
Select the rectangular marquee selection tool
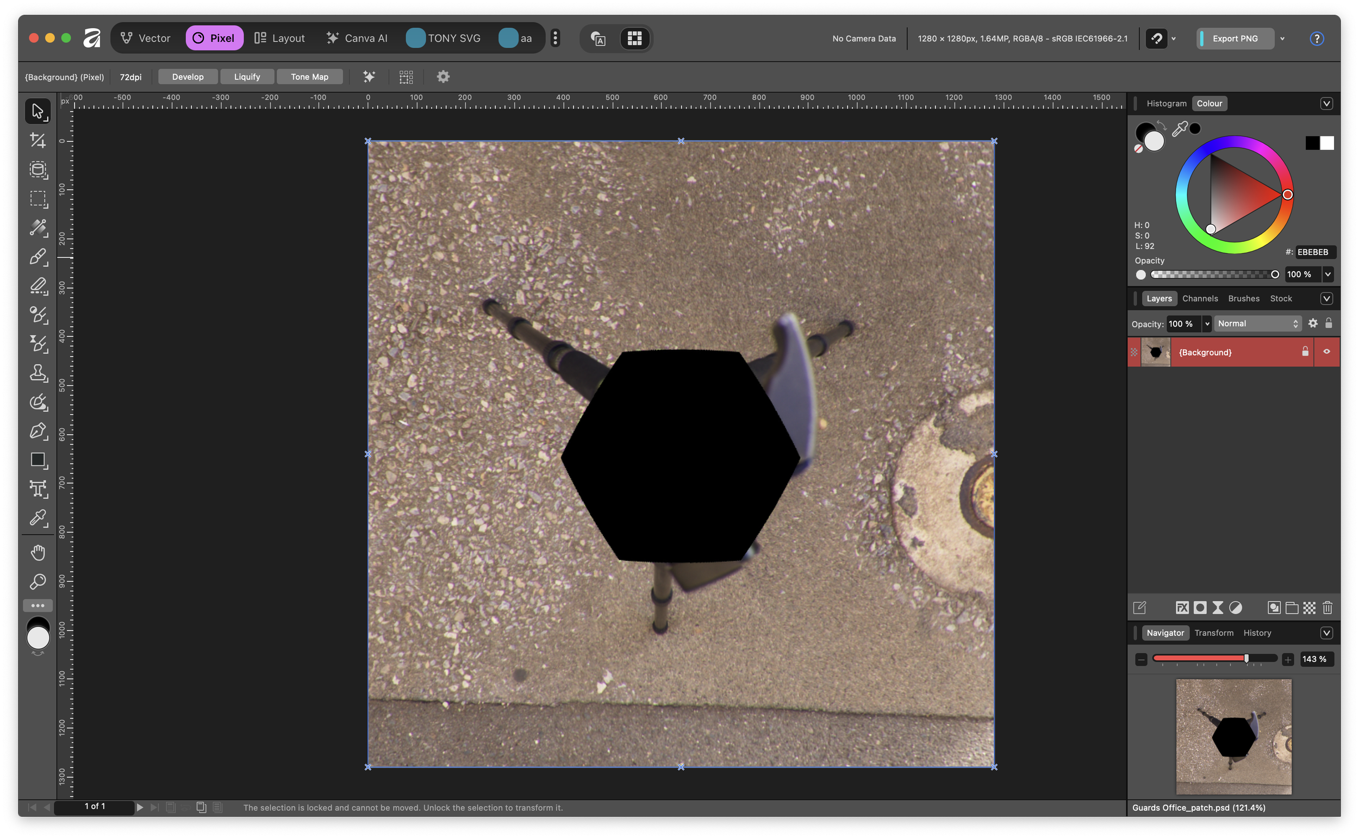pyautogui.click(x=38, y=198)
